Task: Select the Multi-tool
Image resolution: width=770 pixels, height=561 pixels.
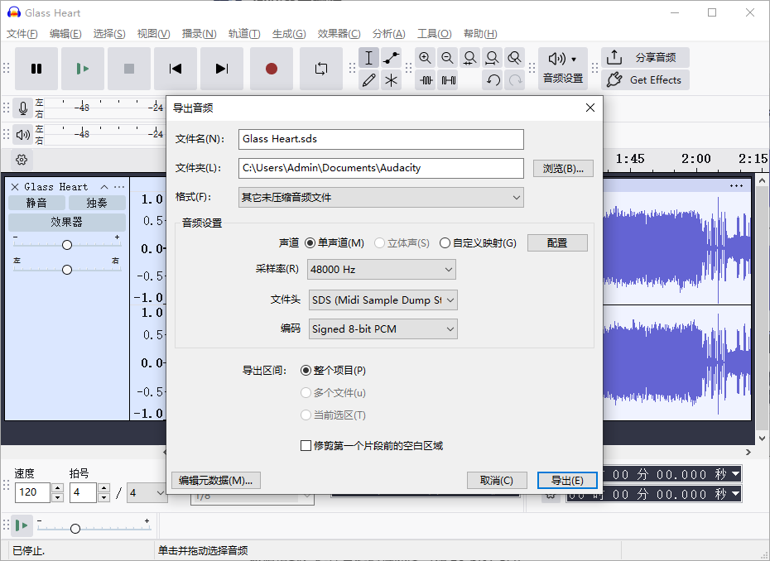Action: tap(391, 79)
